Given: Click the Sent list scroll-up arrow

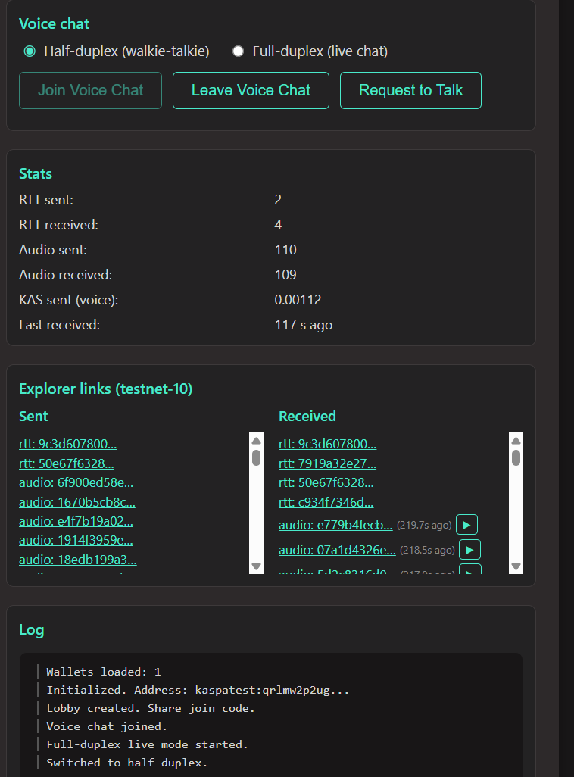Looking at the screenshot, I should tap(256, 441).
